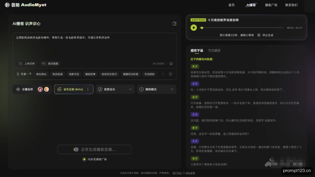Open voice customization three-dot menu
Image resolution: width=315 pixels, height=177 pixels.
click(88, 89)
